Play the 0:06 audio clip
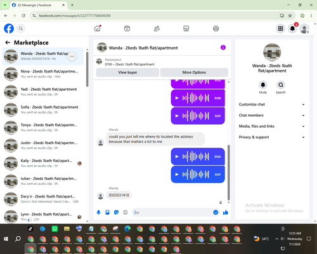The image size is (317, 254). (177, 98)
